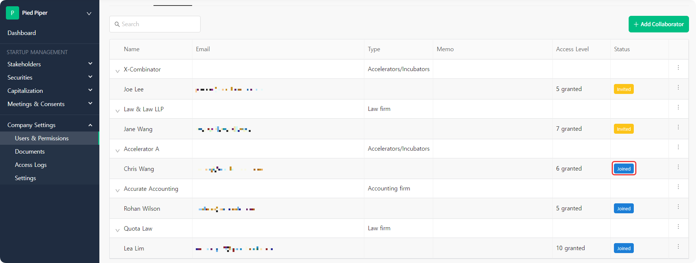Click the Joined status badge for Chris Wang
Image resolution: width=696 pixels, height=263 pixels.
coord(623,169)
